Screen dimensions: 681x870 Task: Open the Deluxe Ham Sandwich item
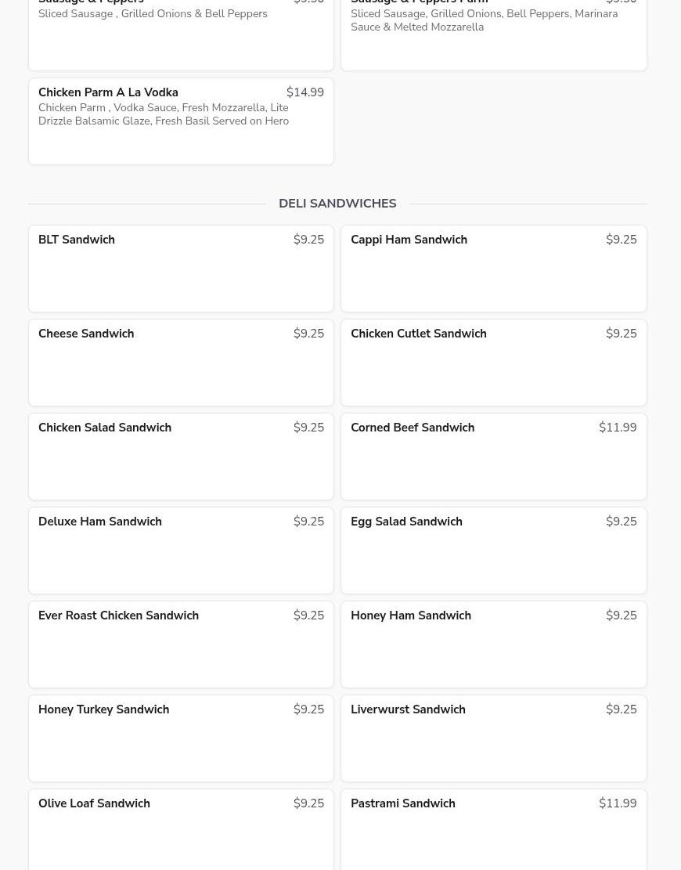pos(181,550)
